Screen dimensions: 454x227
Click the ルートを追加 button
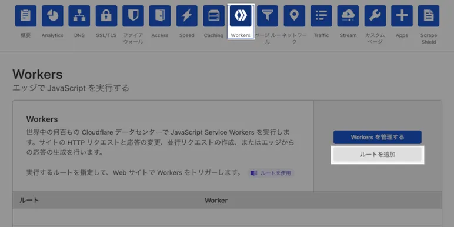click(378, 155)
